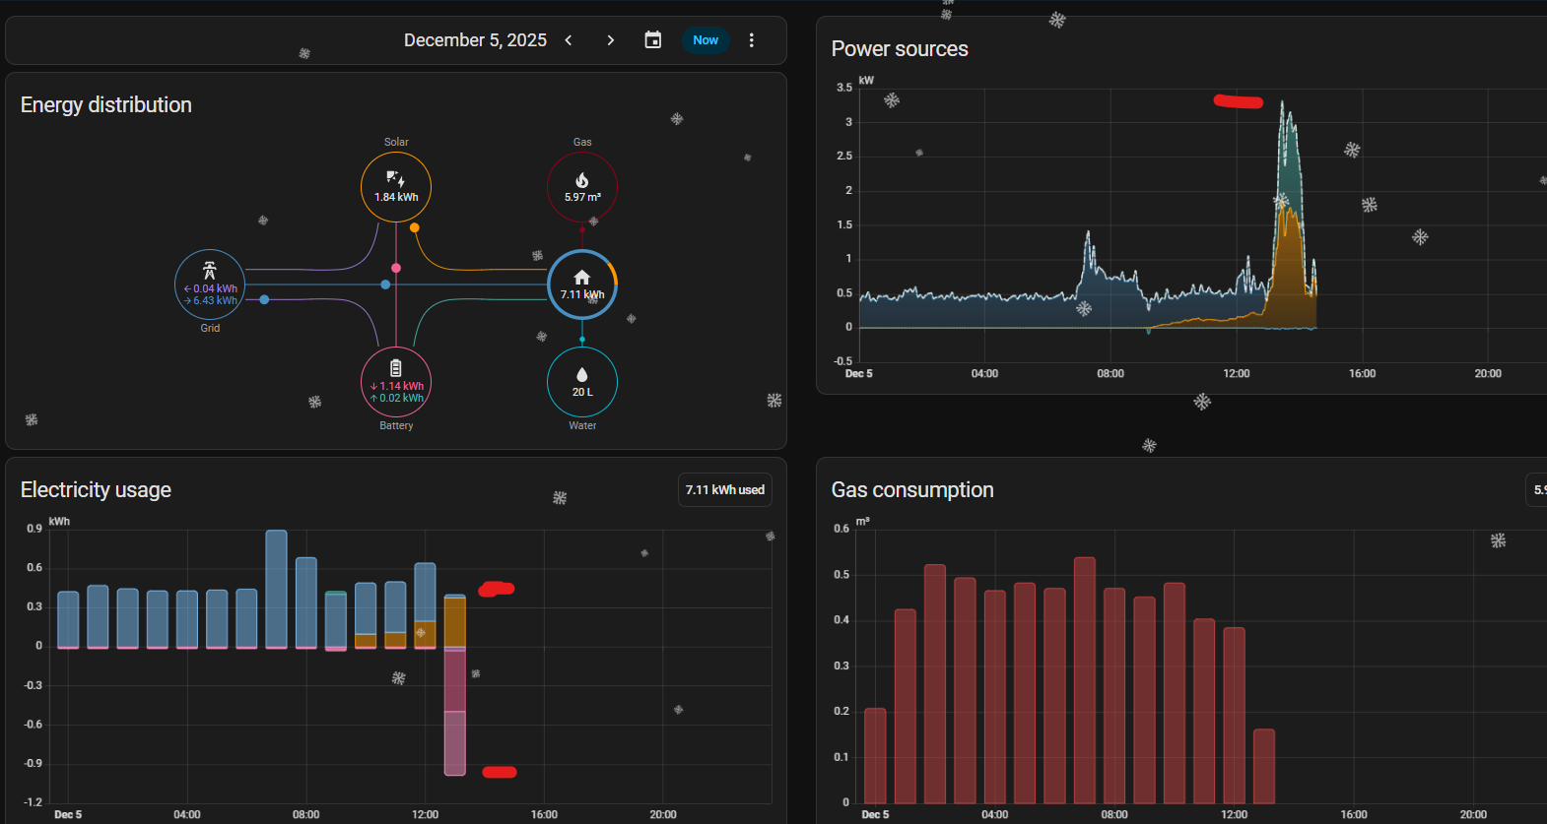Select the 7.11 kWh used badge

pyautogui.click(x=725, y=490)
